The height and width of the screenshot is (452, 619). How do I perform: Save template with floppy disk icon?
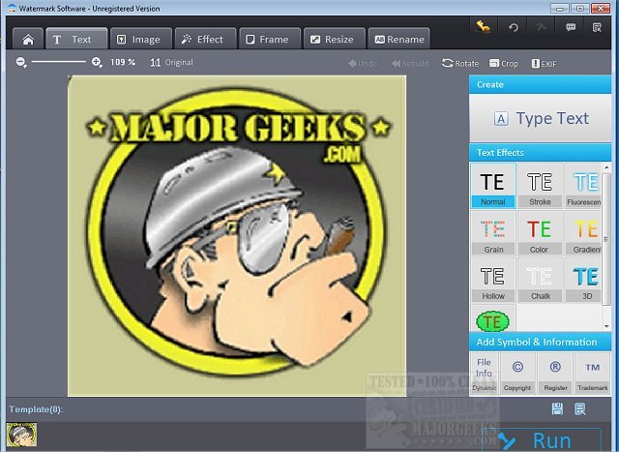point(557,409)
